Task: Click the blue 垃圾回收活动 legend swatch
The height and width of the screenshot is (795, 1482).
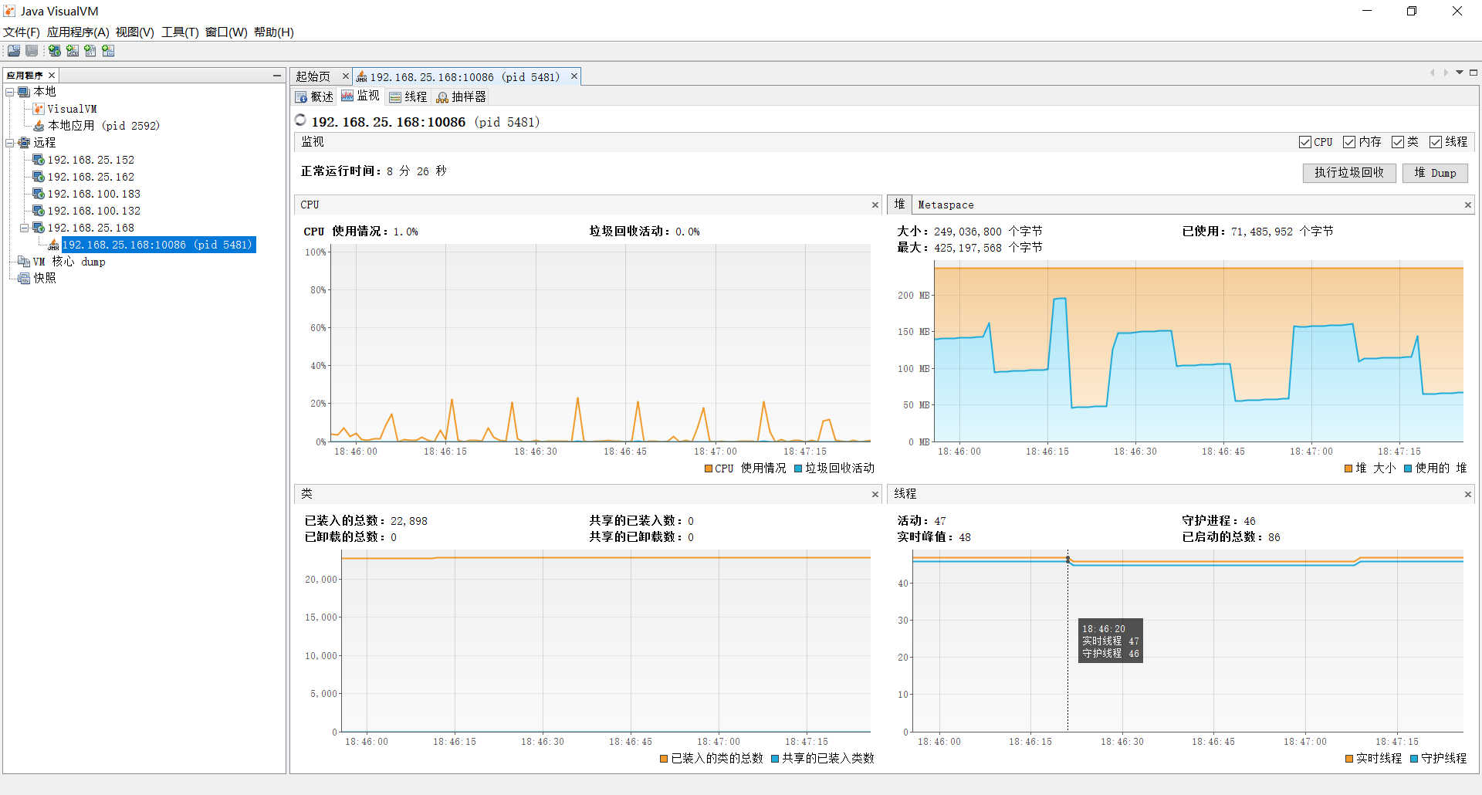Action: pos(798,469)
